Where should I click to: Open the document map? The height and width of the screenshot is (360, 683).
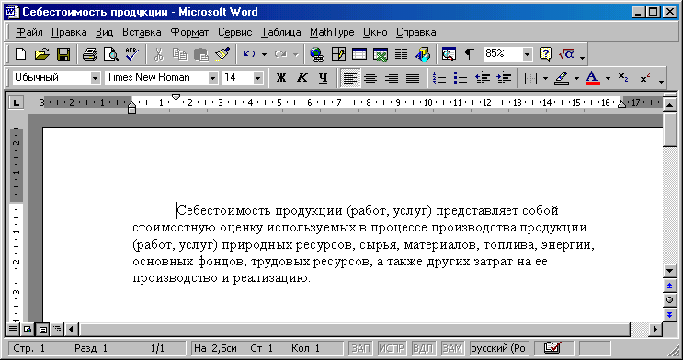pyautogui.click(x=449, y=54)
